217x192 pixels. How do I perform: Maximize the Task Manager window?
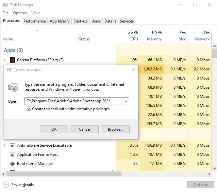[195, 5]
